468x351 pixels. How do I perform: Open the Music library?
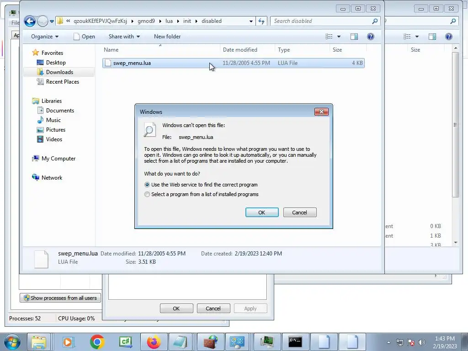[x=53, y=120]
